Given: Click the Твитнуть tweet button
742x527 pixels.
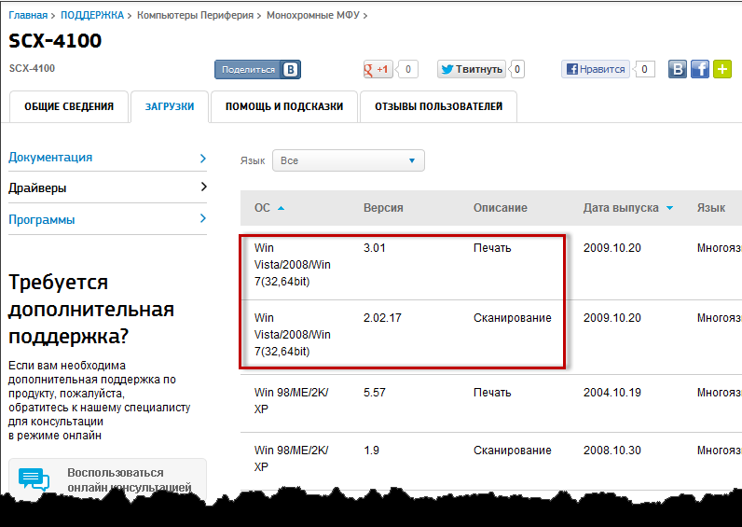Looking at the screenshot, I should (472, 69).
